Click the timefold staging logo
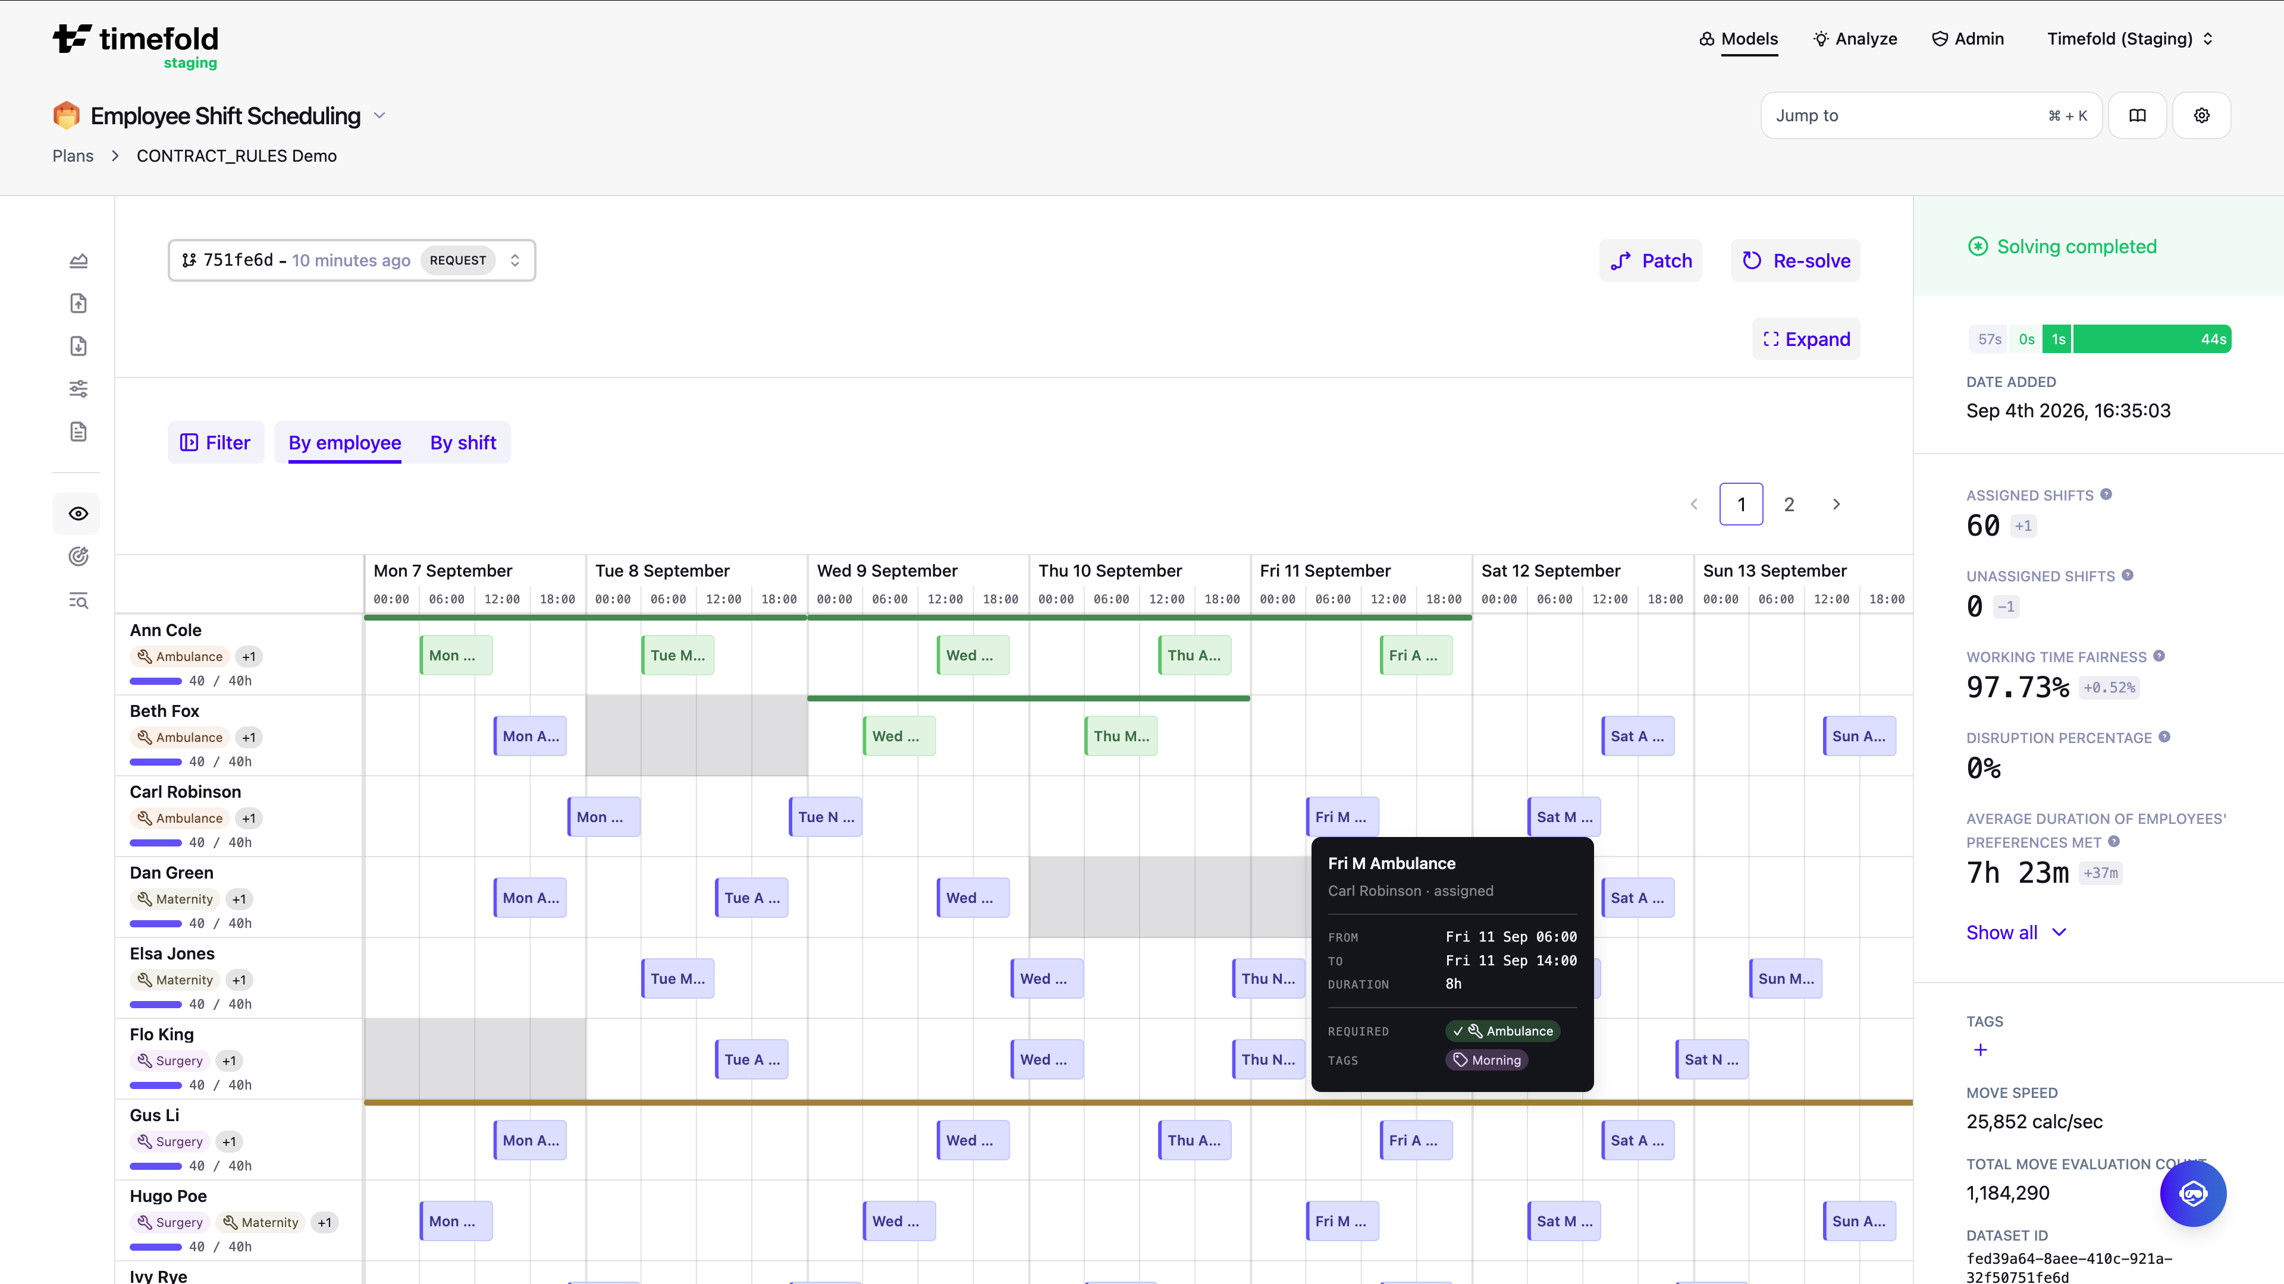This screenshot has width=2284, height=1284. coord(135,46)
